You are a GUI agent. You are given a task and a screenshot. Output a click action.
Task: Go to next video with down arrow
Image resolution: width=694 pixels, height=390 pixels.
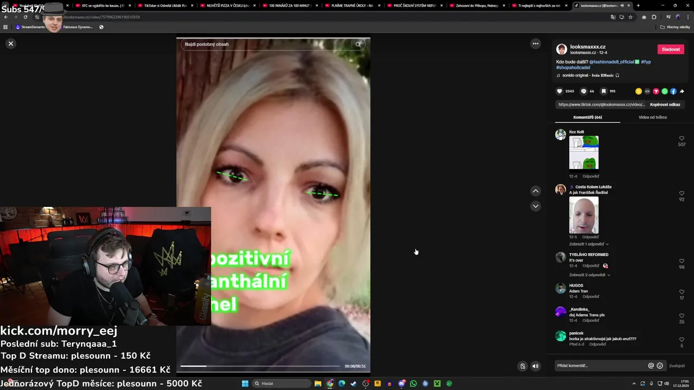535,206
